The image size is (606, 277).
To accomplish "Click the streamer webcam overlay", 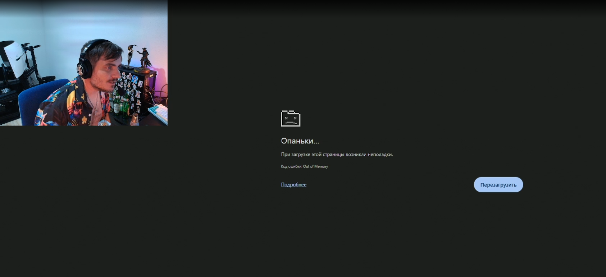I will [x=84, y=63].
